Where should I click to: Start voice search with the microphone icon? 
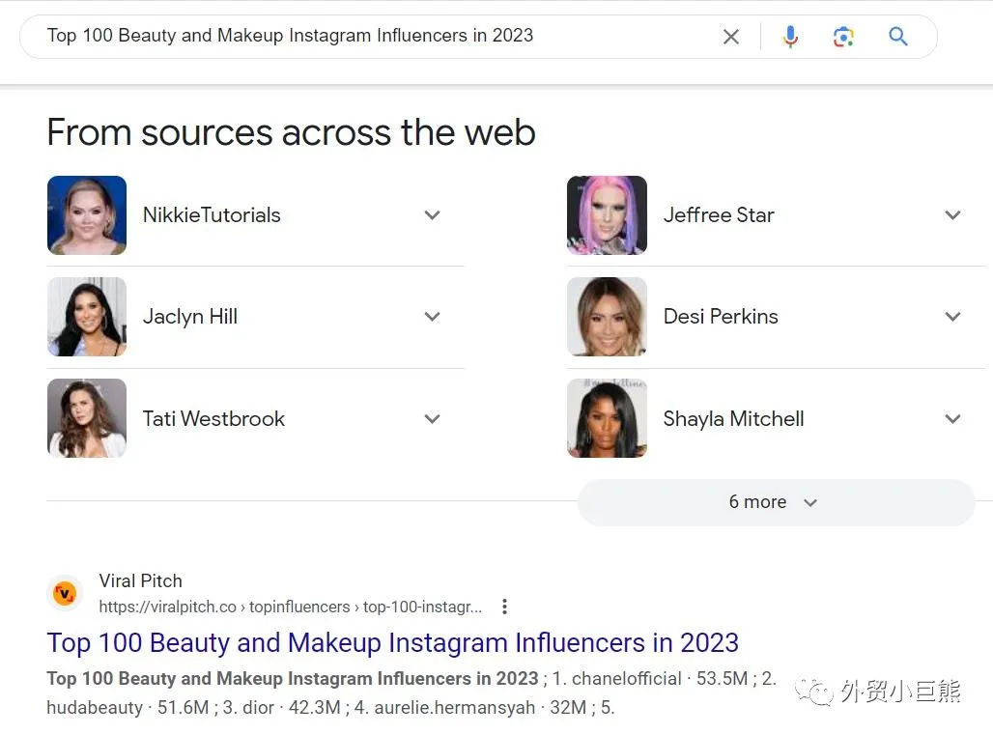tap(790, 37)
